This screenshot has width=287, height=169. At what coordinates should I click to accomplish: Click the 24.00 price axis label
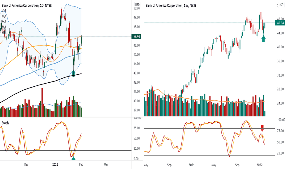(281, 103)
